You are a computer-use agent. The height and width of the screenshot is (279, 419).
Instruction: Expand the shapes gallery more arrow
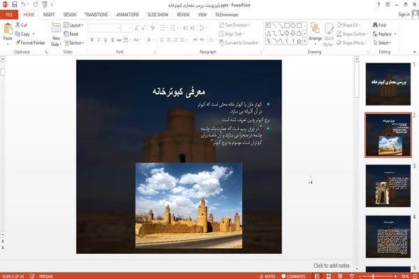(x=304, y=41)
